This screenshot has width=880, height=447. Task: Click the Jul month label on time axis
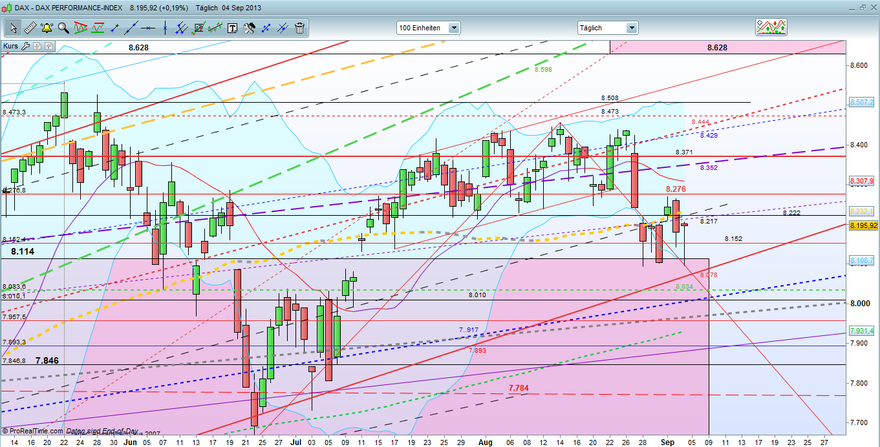(295, 441)
